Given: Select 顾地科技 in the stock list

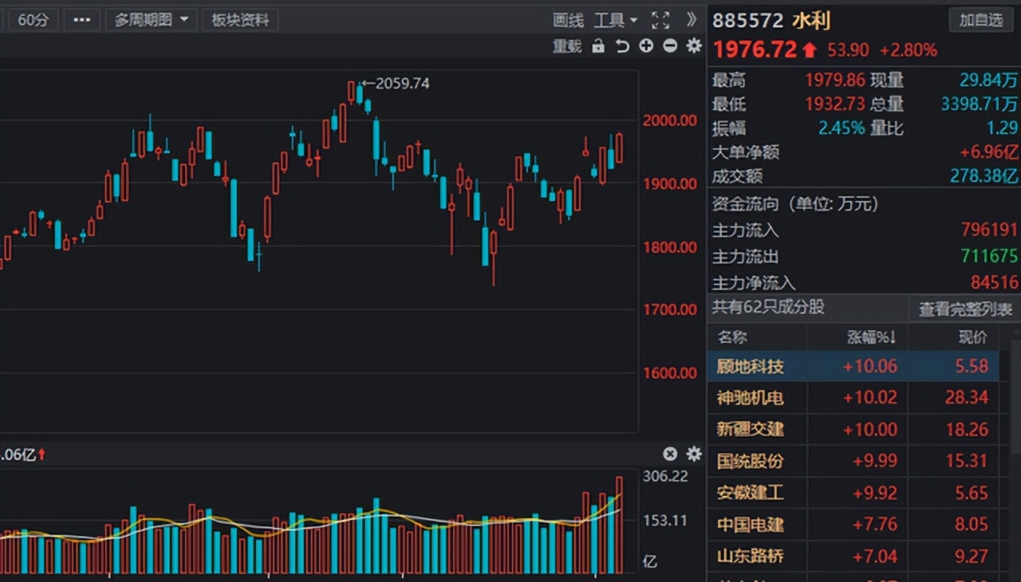Looking at the screenshot, I should click(x=751, y=366).
